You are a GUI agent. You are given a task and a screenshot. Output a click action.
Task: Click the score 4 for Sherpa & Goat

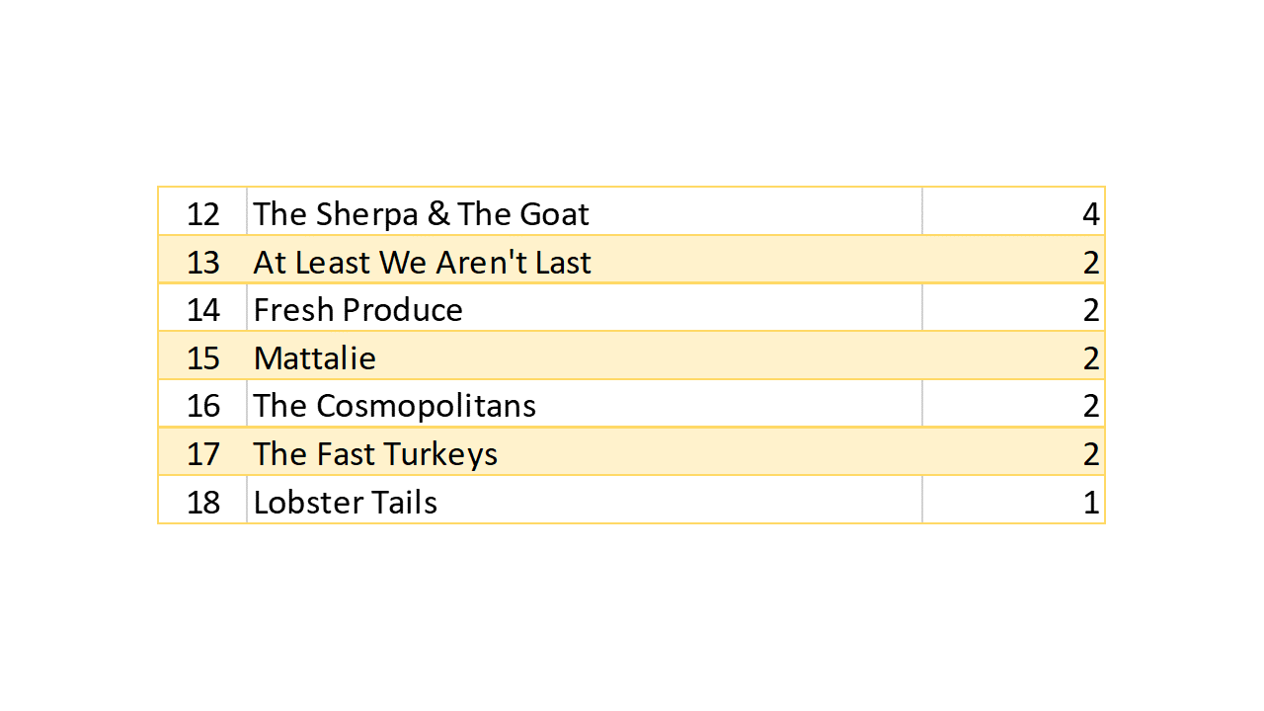point(1090,213)
